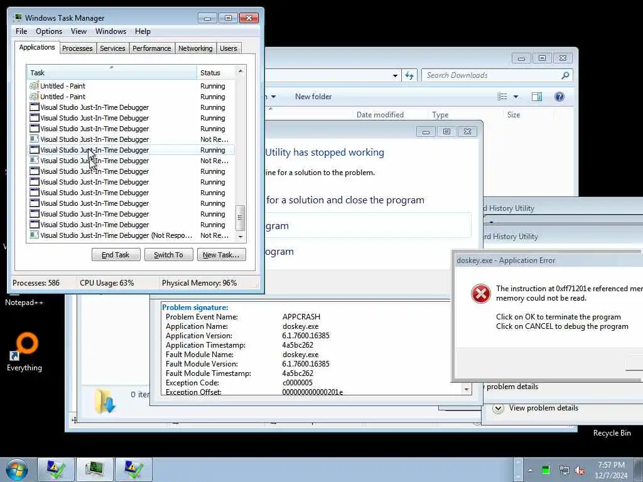This screenshot has width=643, height=482.
Task: Click the scroll-down arrow in Problem signature box
Action: pos(467,389)
